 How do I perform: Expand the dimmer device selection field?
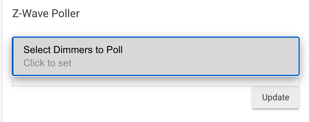point(156,56)
